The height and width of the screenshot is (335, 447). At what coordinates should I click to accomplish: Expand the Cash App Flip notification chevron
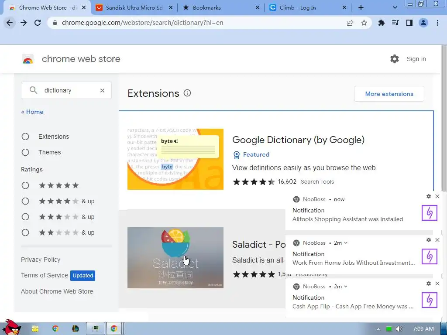[346, 287]
